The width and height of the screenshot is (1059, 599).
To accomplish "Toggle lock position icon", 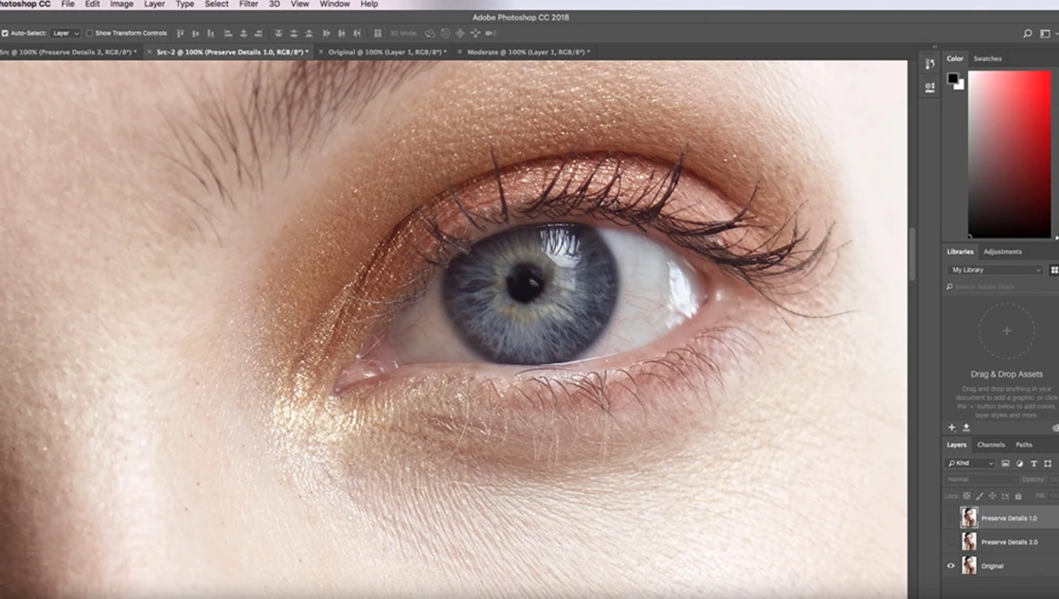I will pyautogui.click(x=992, y=495).
